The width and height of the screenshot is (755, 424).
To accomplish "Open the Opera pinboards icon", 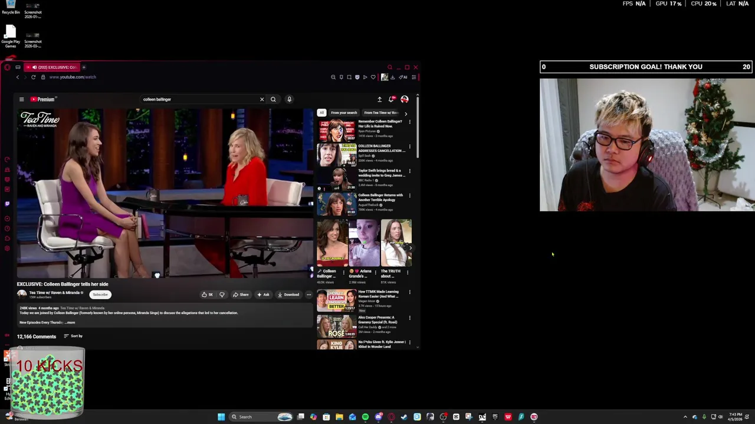I will [341, 77].
